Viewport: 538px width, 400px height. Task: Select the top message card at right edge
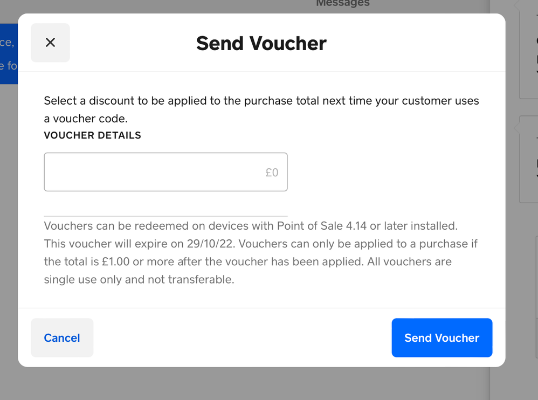pyautogui.click(x=529, y=49)
